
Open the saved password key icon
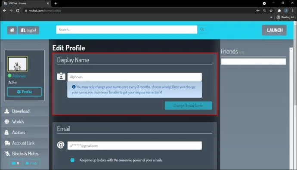[258, 11]
